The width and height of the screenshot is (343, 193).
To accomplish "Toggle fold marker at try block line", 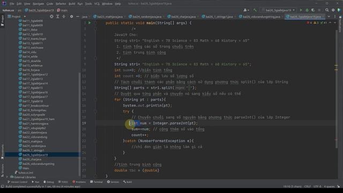I will (x=95, y=112).
